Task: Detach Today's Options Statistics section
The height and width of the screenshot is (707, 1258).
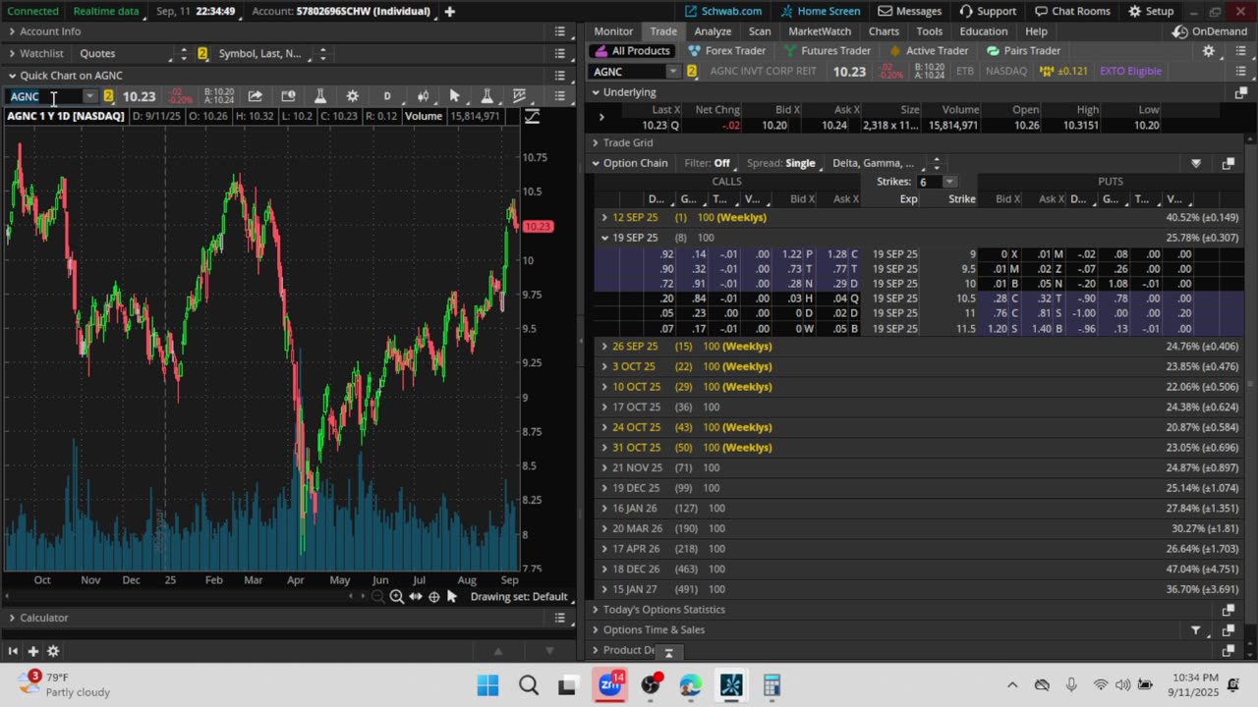Action: click(1228, 610)
